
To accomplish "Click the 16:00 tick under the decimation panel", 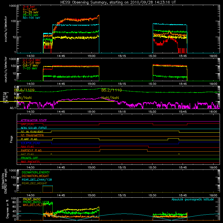I will point(213,195).
